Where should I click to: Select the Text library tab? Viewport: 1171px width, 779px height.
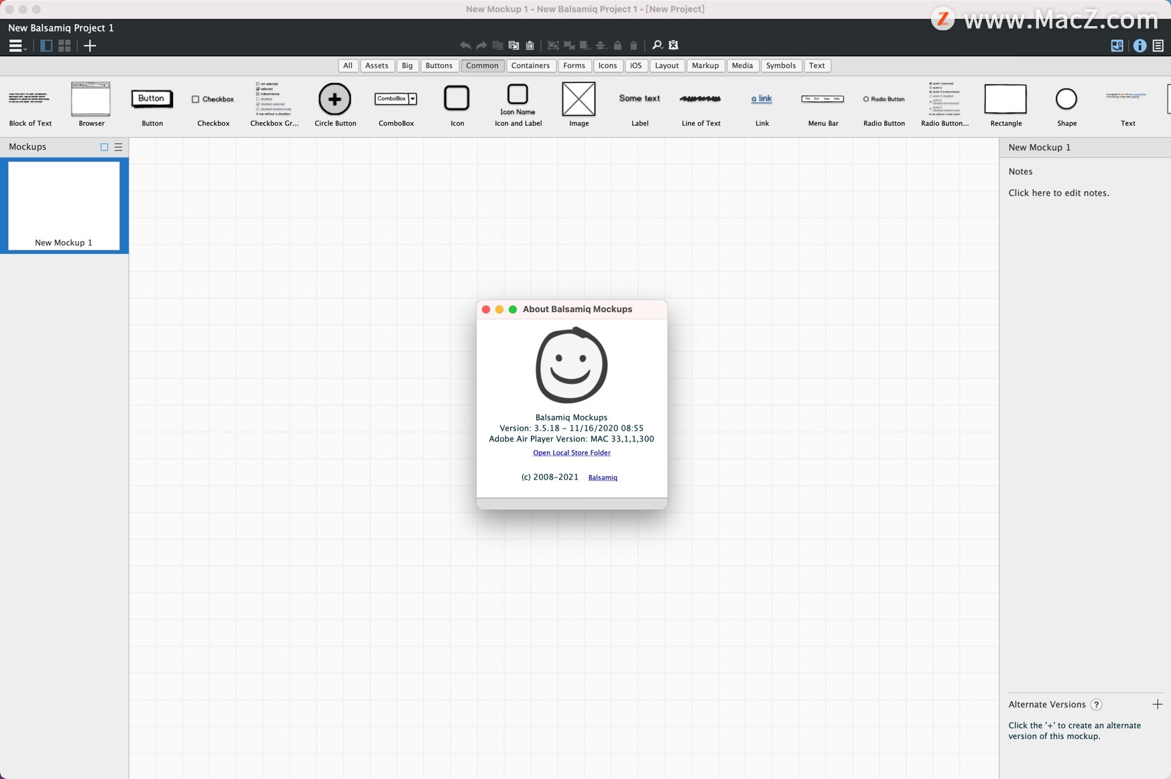click(817, 66)
